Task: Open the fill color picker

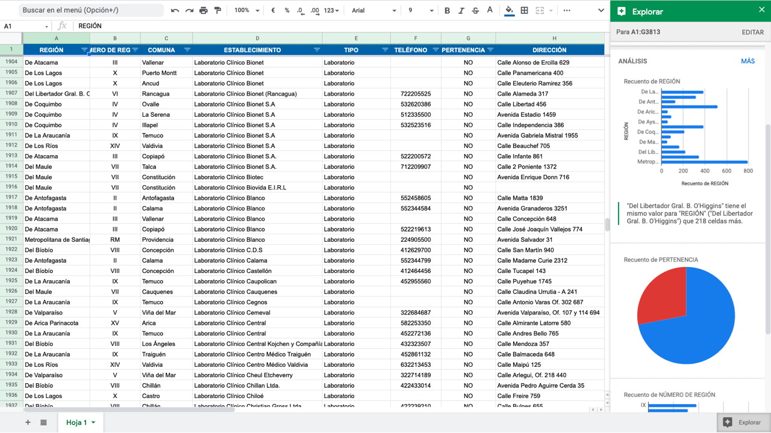Action: 510,10
